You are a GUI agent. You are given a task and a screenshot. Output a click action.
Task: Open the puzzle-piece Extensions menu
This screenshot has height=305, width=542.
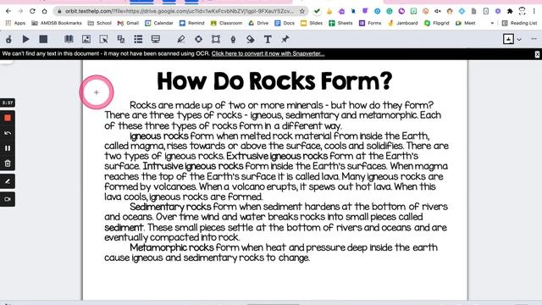click(x=510, y=11)
